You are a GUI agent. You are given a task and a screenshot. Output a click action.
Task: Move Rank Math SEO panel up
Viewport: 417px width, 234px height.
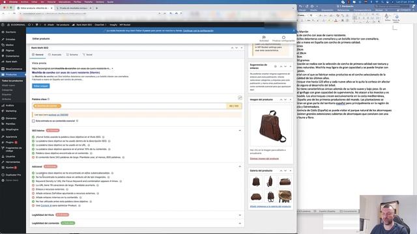232,47
